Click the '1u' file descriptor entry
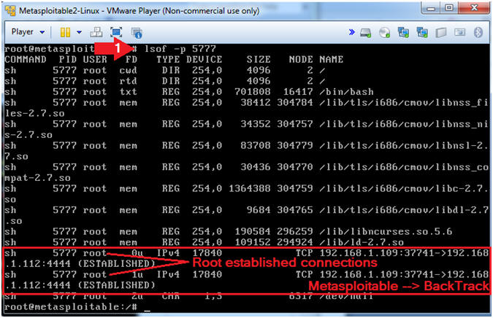The image size is (493, 318). (x=137, y=275)
